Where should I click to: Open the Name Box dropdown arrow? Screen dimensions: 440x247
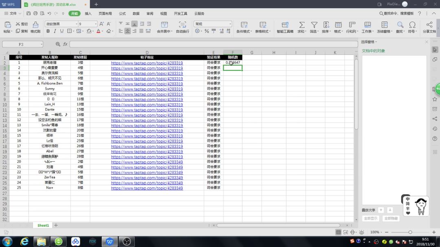[x=41, y=44]
